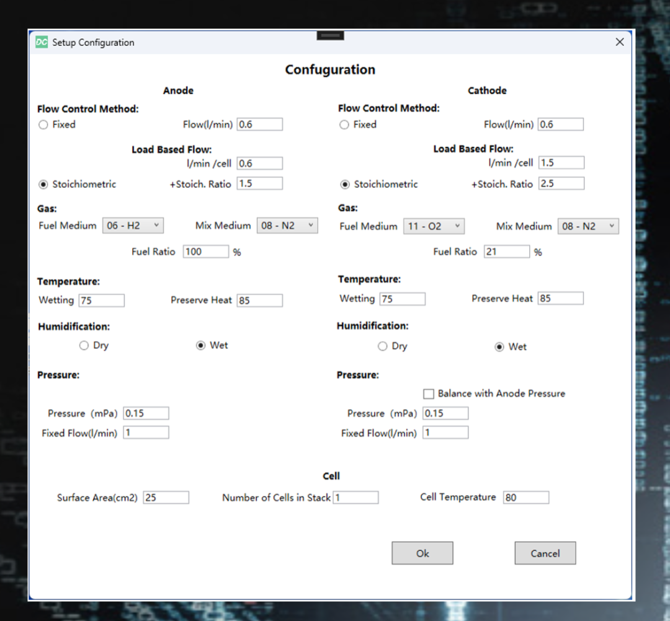Click the Cancel button
This screenshot has height=621, width=670.
pyautogui.click(x=545, y=553)
